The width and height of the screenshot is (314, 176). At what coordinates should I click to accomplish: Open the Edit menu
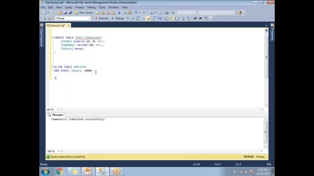pyautogui.click(x=51, y=7)
